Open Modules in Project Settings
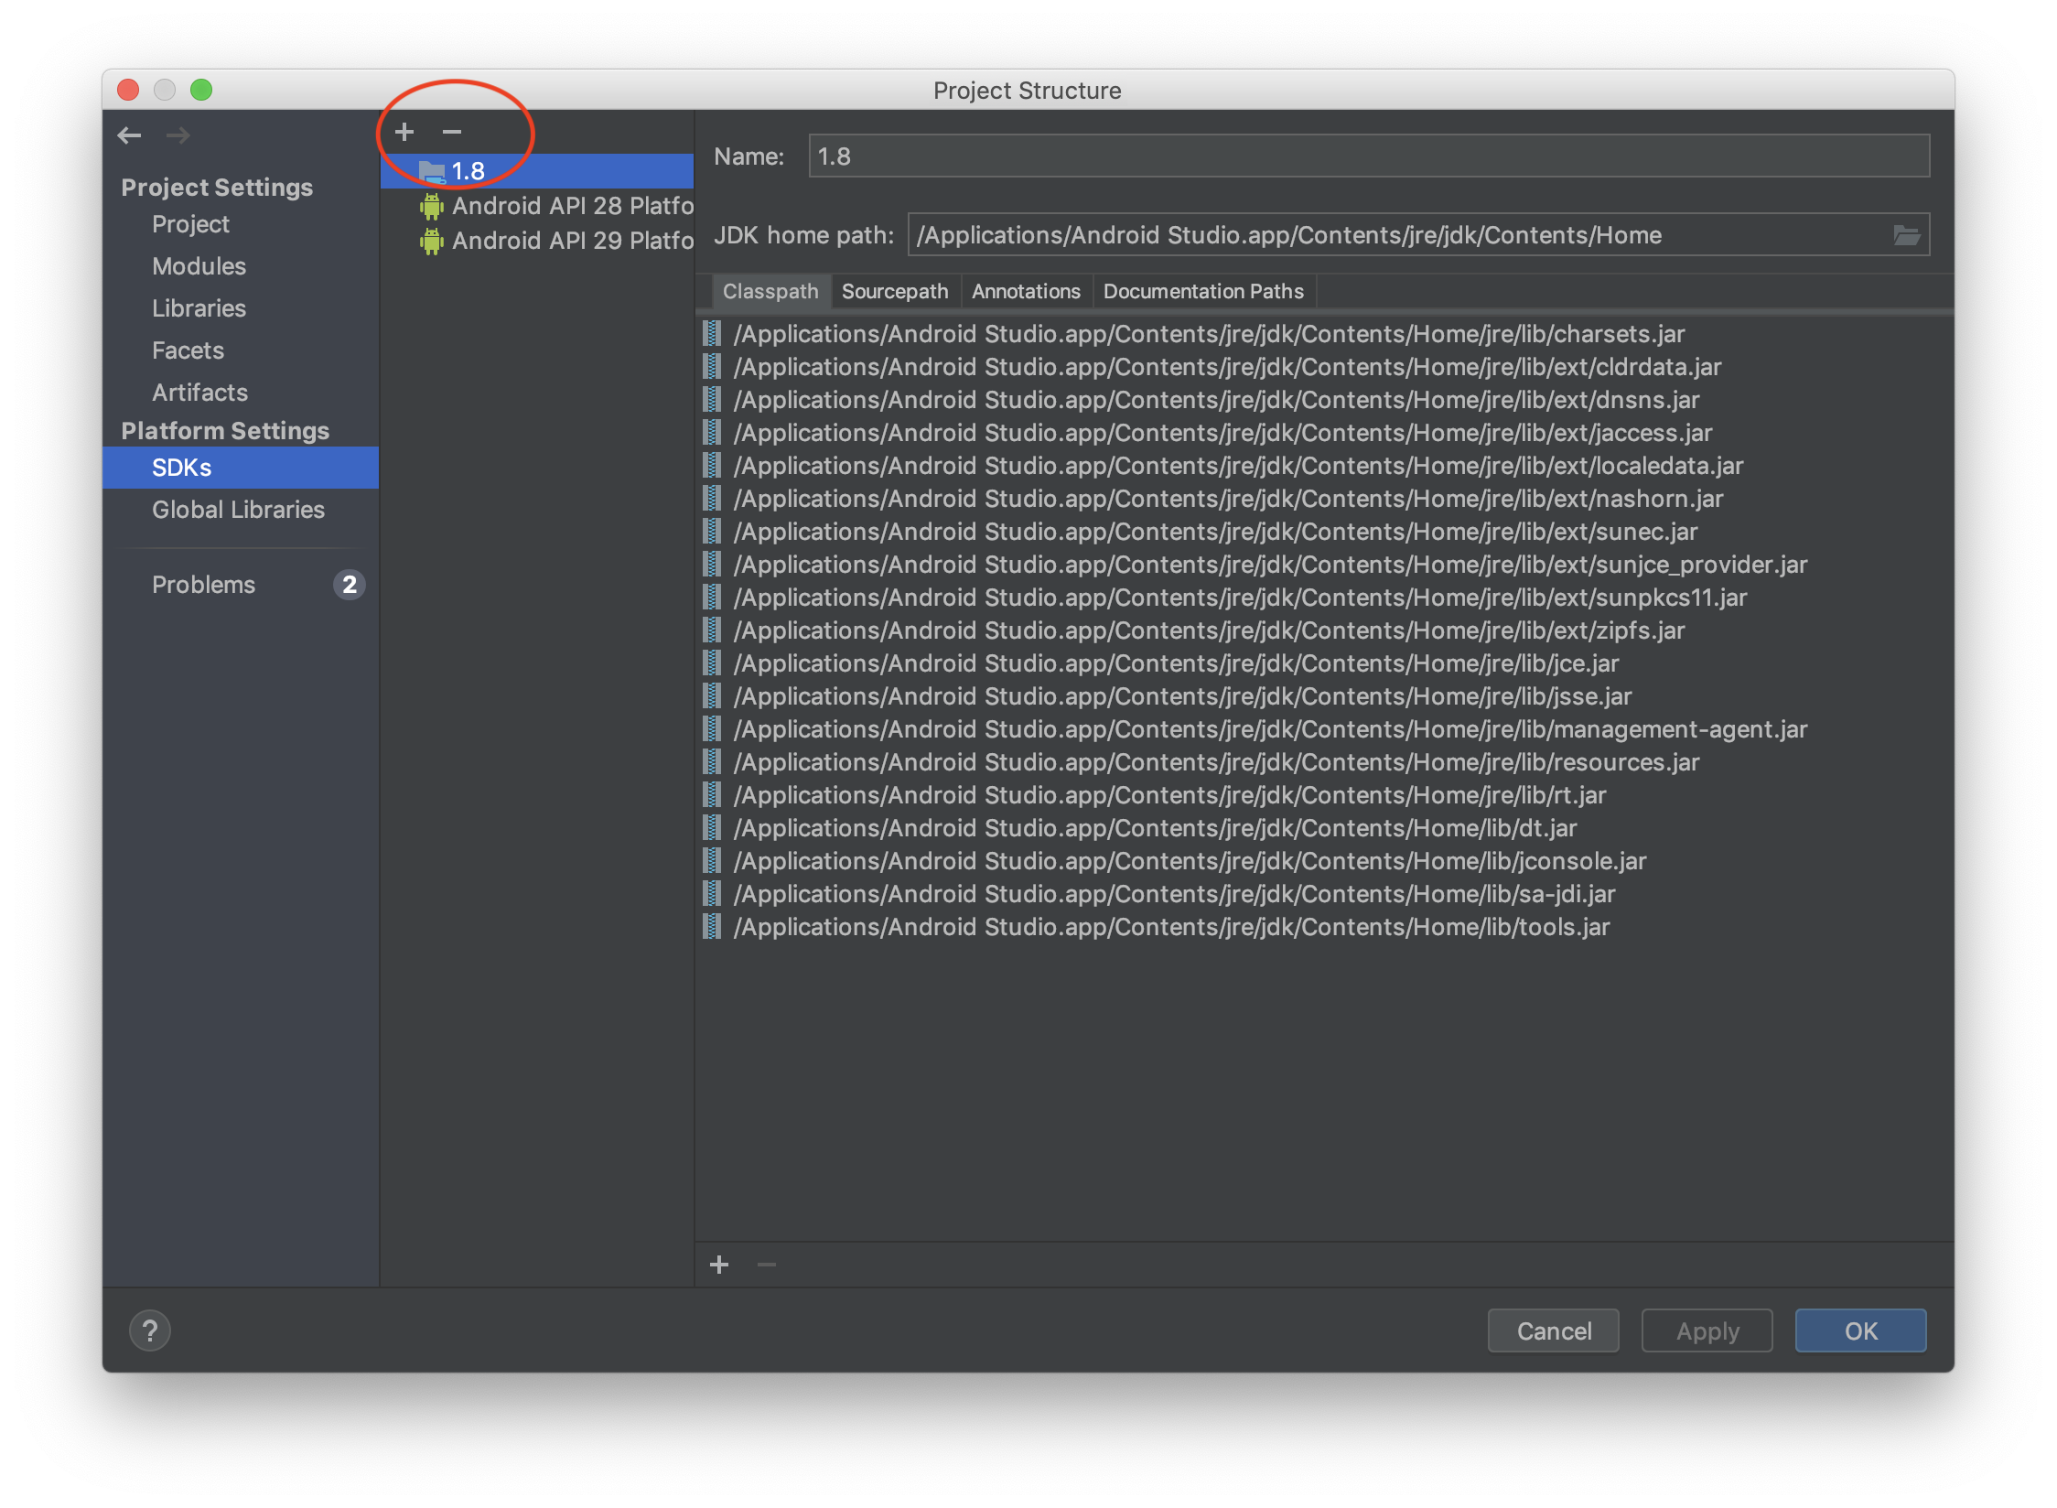2057x1508 pixels. 199,266
